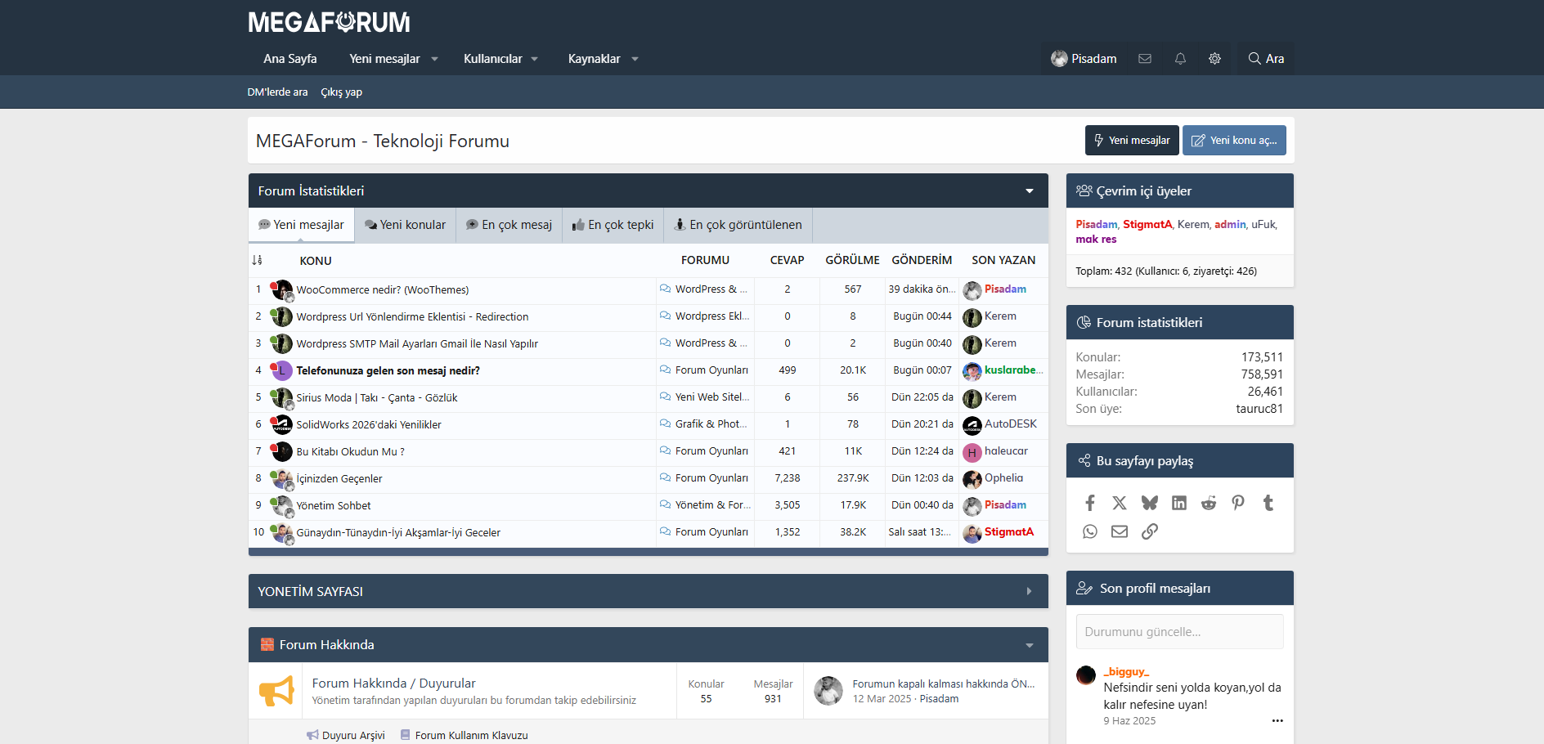The image size is (1544, 744).
Task: Open Forumun kapalı kalması hakkında latest post
Action: tap(943, 684)
